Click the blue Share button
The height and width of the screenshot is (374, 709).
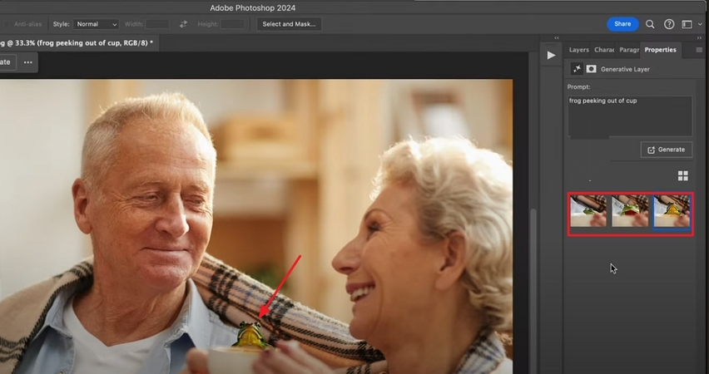(622, 24)
